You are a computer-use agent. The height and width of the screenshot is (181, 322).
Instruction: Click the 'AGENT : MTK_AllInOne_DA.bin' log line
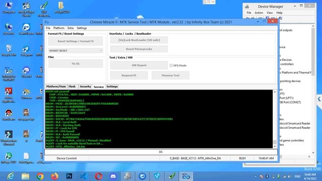click(x=65, y=146)
